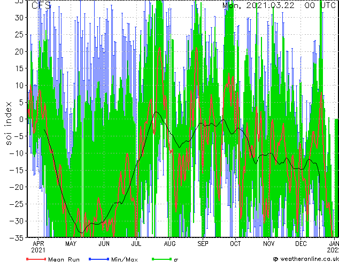Screen dimensions: 339x262
Task: Click the positive 10 y-axis label
Action: (x=19, y=85)
